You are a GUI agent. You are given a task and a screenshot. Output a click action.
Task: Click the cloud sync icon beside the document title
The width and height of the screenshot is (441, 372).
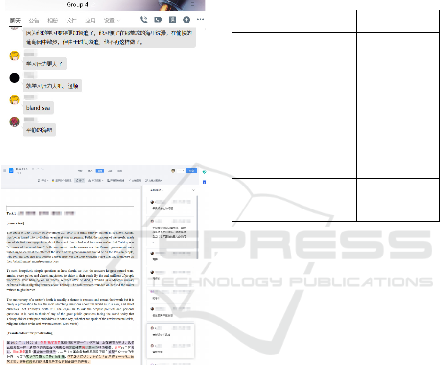42,169
